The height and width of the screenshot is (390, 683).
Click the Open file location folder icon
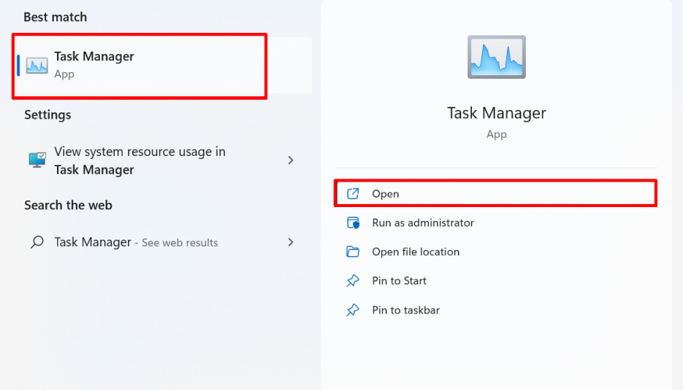[353, 252]
